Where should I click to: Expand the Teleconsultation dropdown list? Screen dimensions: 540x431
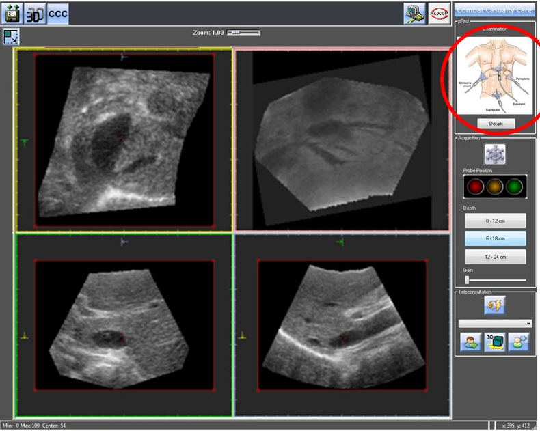click(x=528, y=323)
